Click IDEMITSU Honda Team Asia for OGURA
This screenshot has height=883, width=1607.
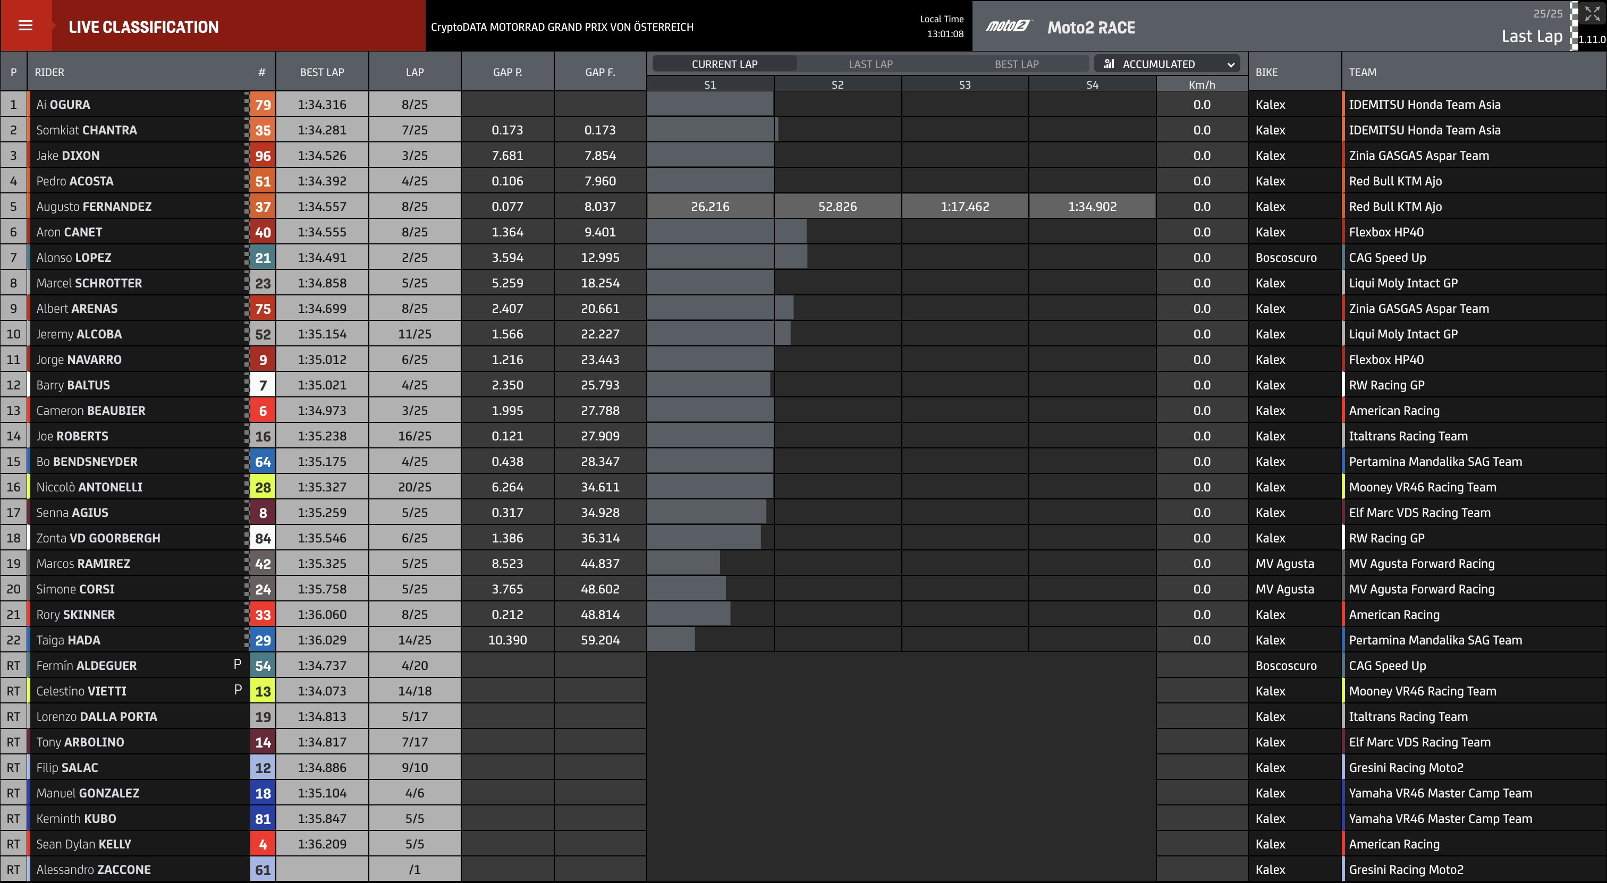(1424, 105)
